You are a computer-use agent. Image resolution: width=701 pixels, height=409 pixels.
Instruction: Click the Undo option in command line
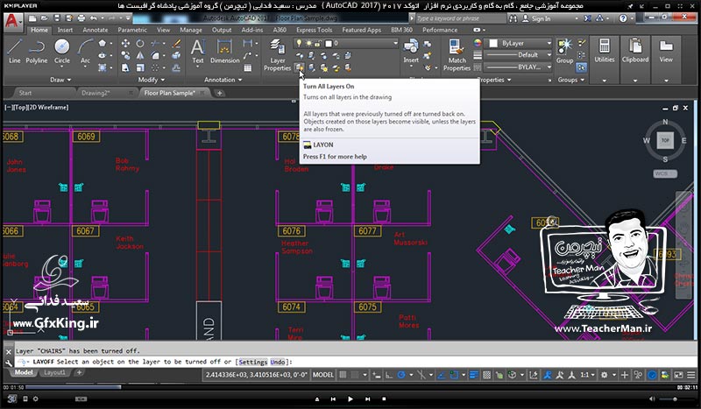click(277, 362)
